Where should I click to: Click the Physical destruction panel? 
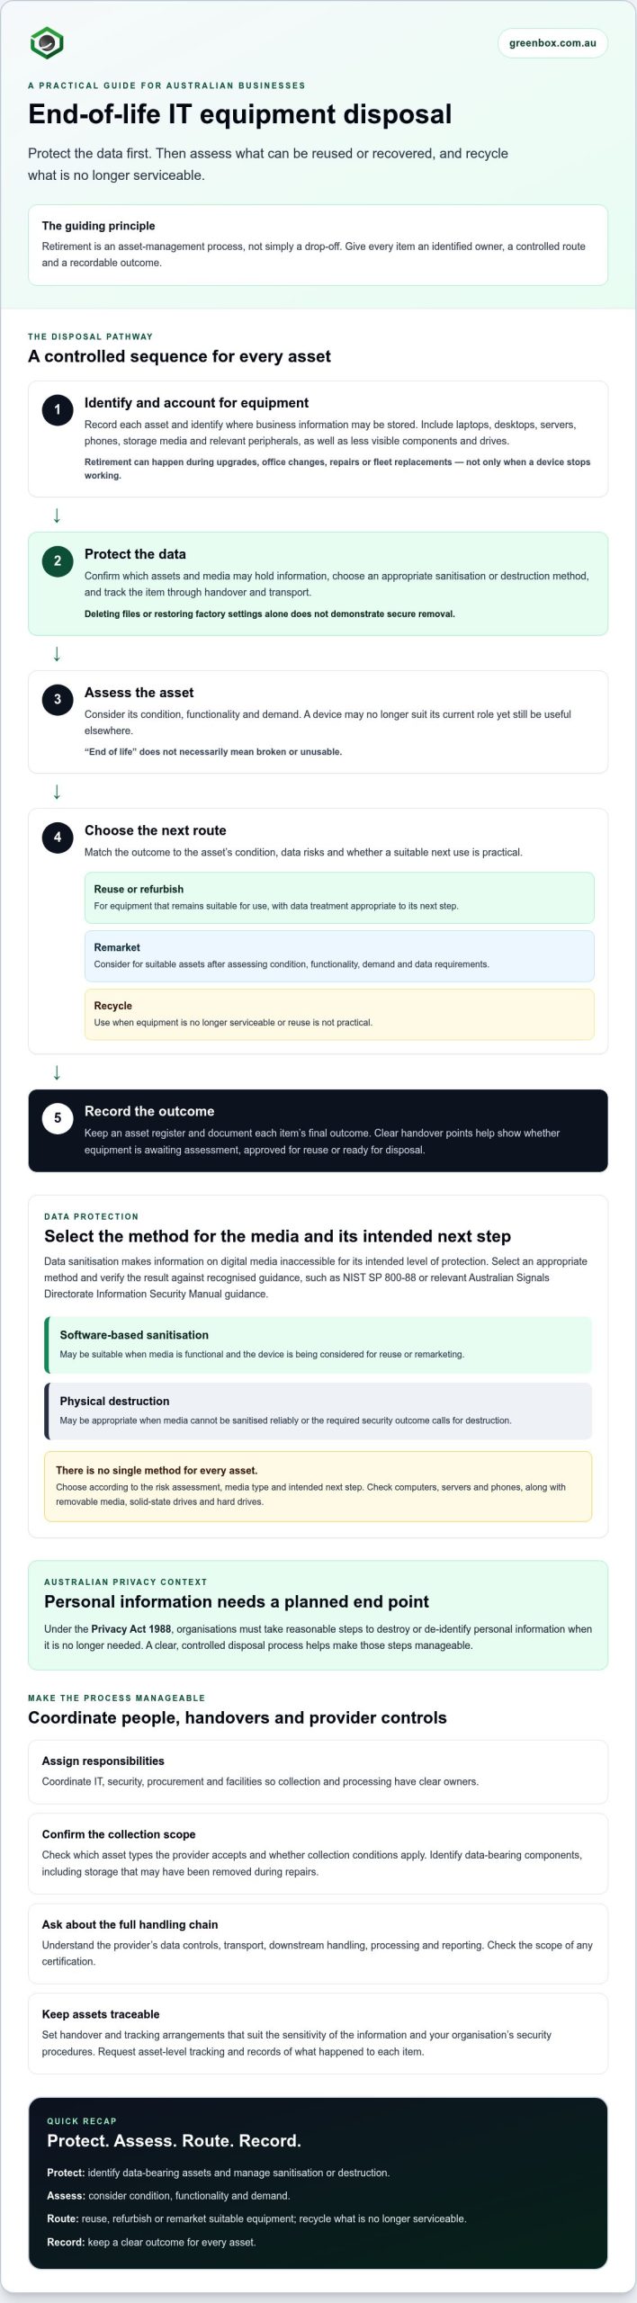(318, 1411)
